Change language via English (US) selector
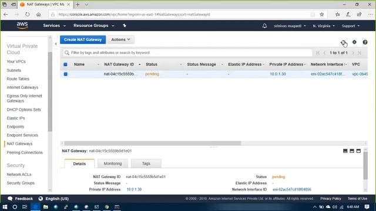376x211 pixels. click(53, 199)
